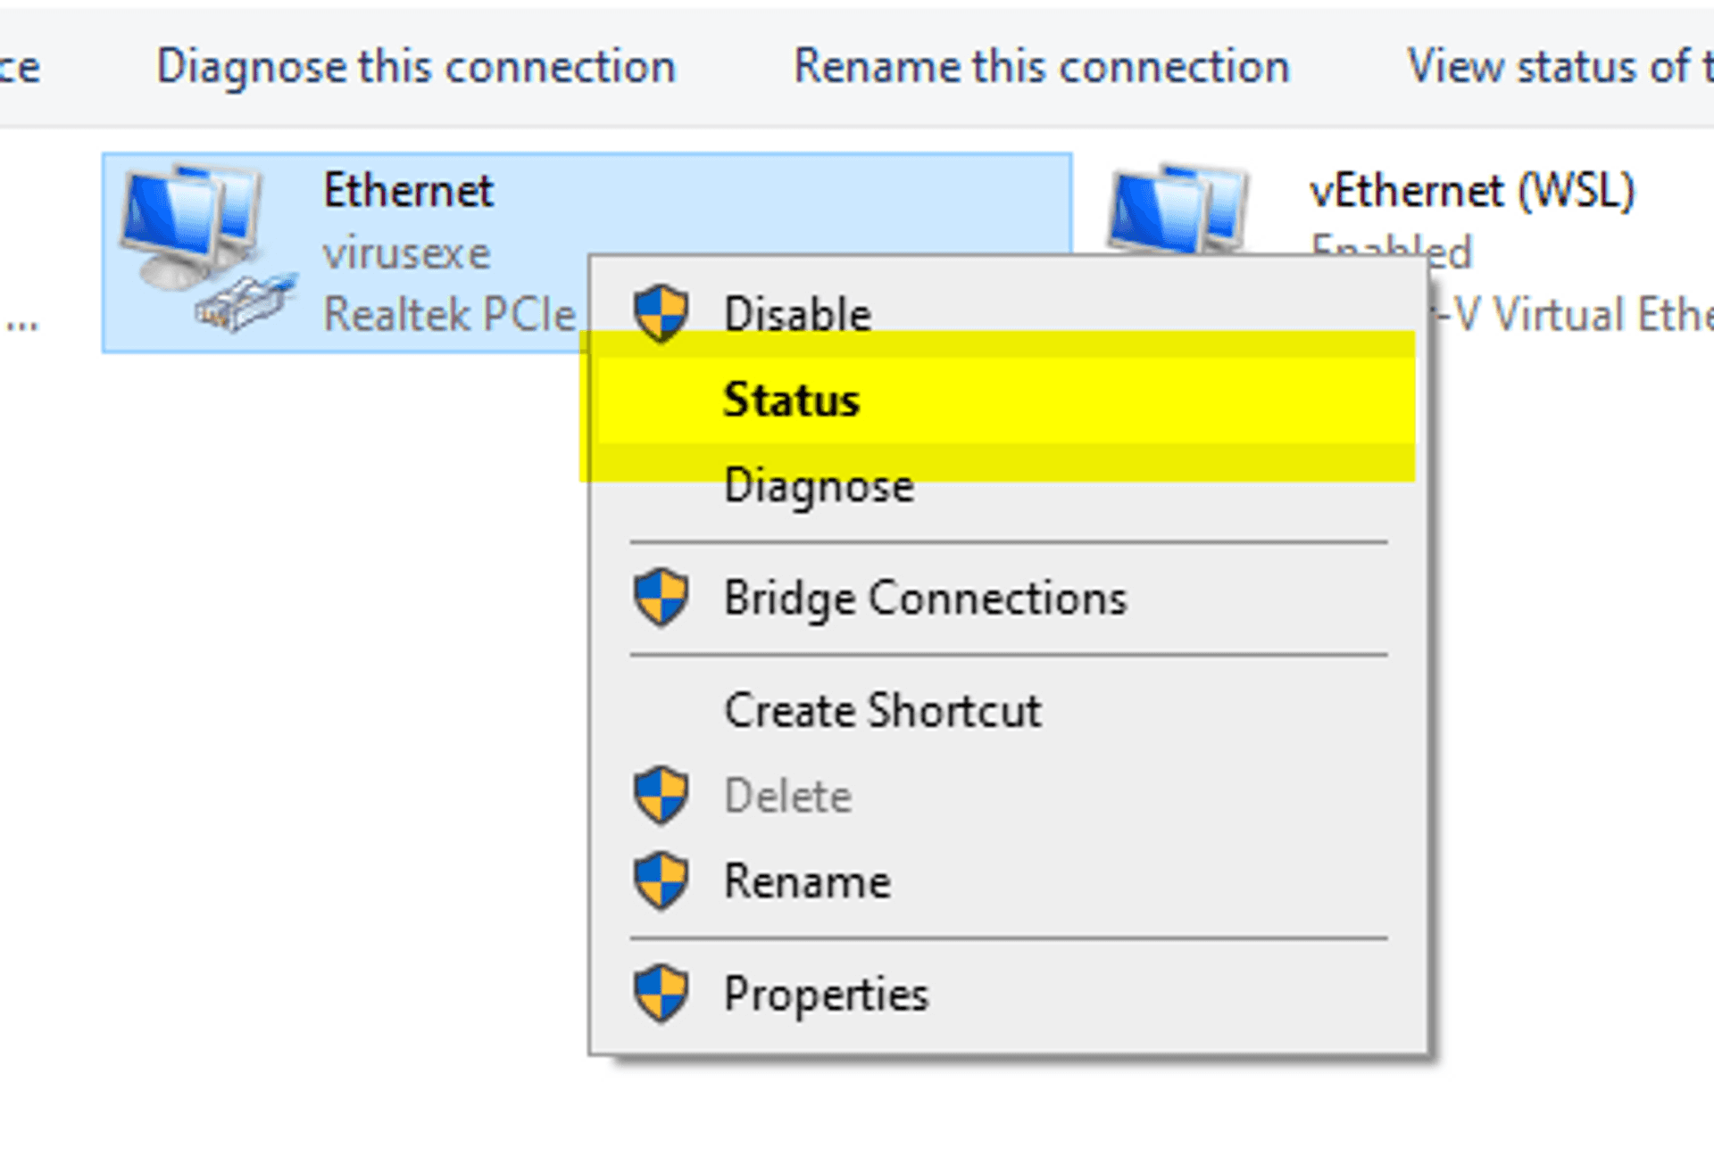1714x1173 pixels.
Task: Open Status from the context menu
Action: [x=791, y=400]
